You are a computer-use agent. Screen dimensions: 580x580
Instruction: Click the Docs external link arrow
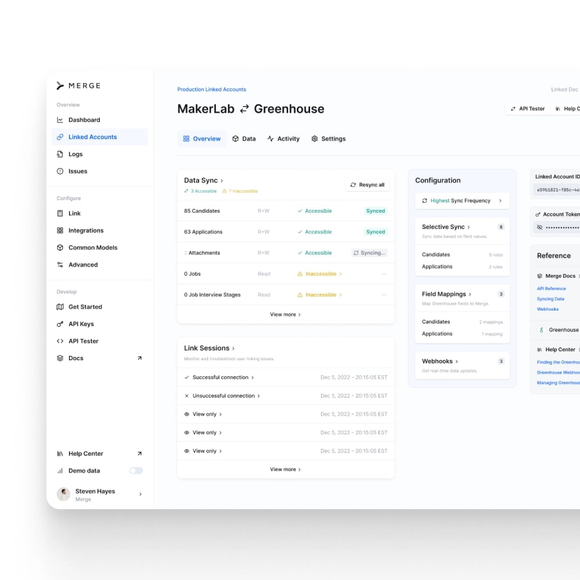pyautogui.click(x=139, y=358)
